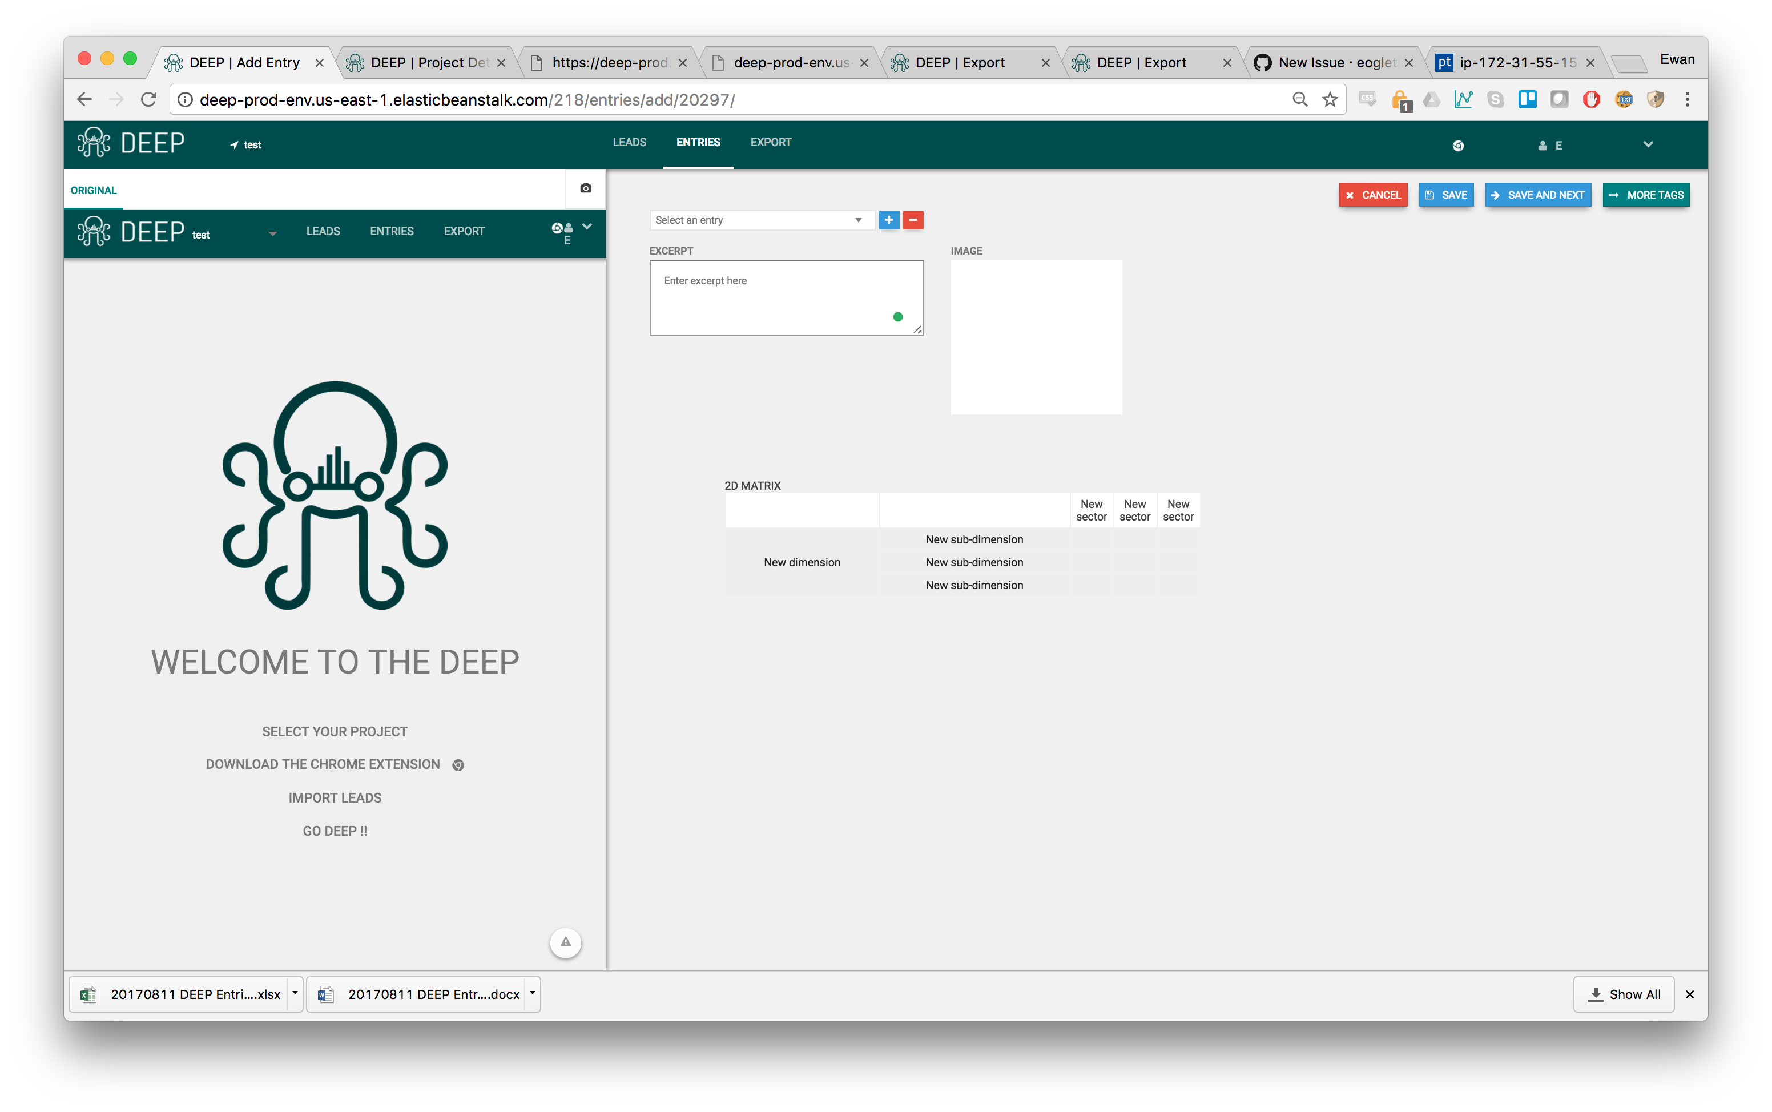Click the Chrome extension icon in header
Screen dimensions: 1772x1112
(x=1457, y=146)
